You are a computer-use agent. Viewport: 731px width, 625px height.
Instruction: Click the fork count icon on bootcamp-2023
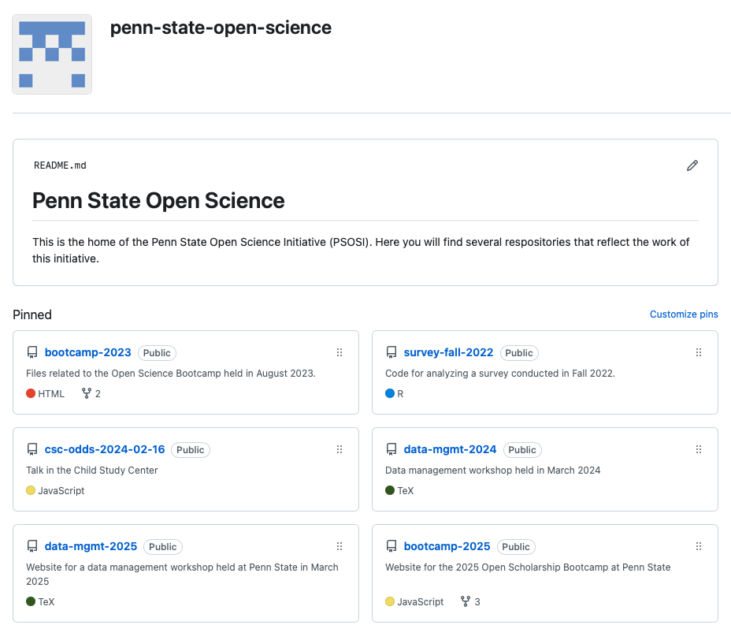point(87,393)
